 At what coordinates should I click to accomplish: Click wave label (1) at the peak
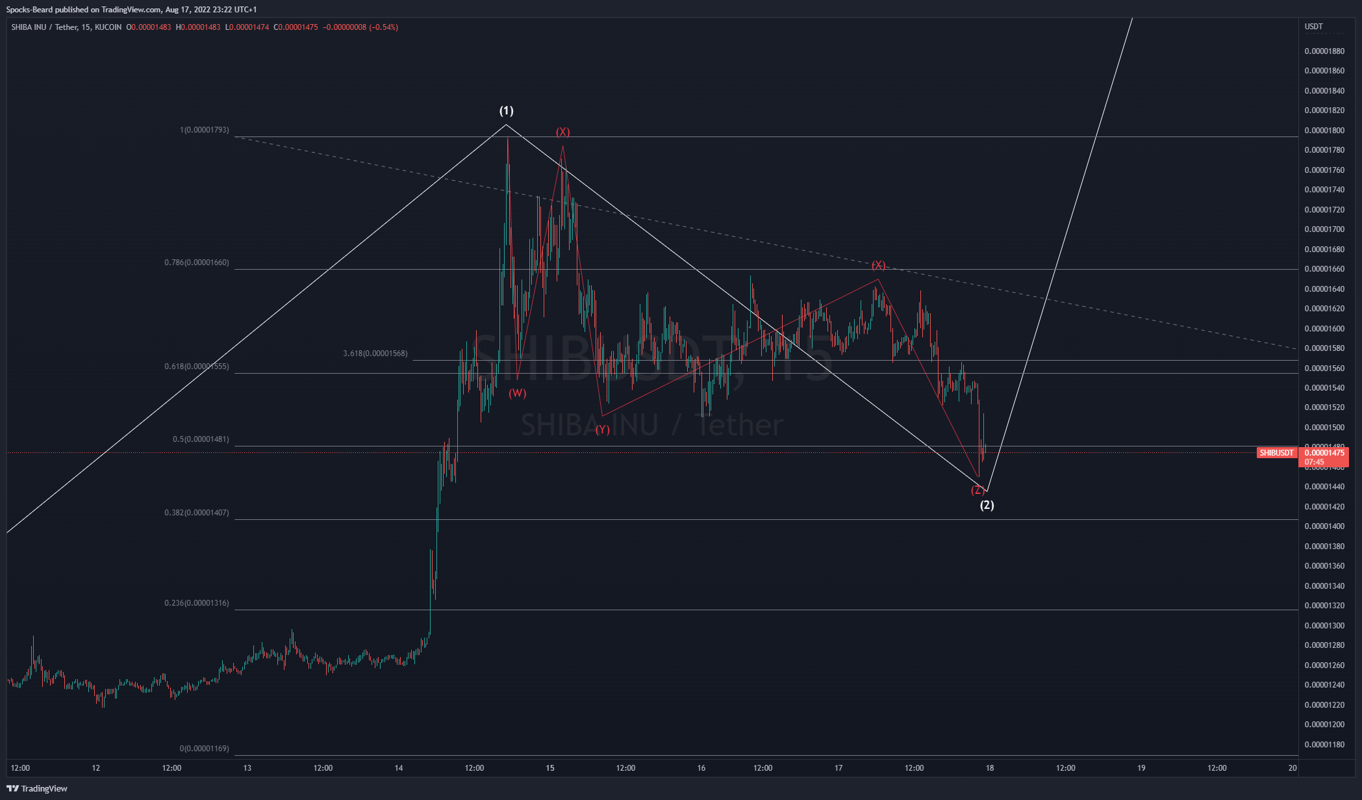pos(506,110)
